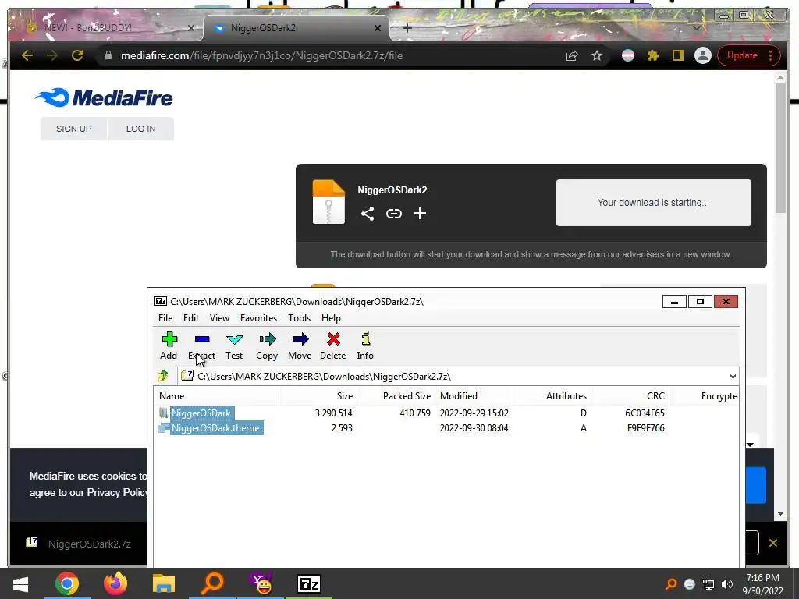Sort the archive list by the Size column
The image size is (799, 599).
point(318,395)
